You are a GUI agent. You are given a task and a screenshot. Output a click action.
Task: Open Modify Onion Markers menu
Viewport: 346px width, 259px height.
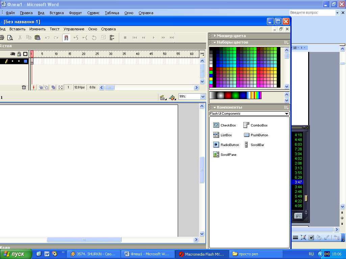pos(60,87)
